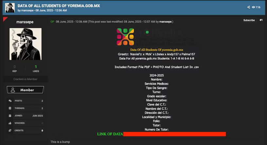This screenshot has width=267, height=145.
Task: Click the post timestamp 08 June, 2025
Action: coord(72,22)
